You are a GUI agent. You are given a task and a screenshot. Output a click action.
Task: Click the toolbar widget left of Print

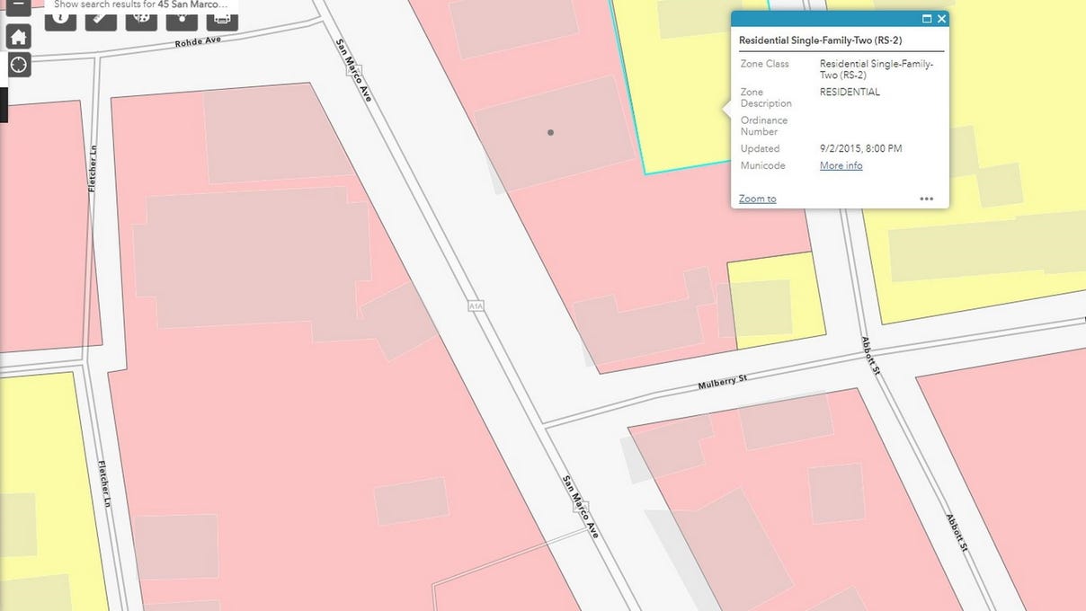(182, 17)
